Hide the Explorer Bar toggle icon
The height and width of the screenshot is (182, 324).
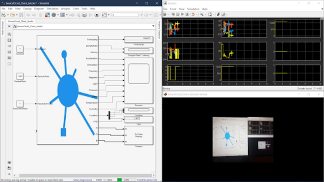(x=9, y=26)
